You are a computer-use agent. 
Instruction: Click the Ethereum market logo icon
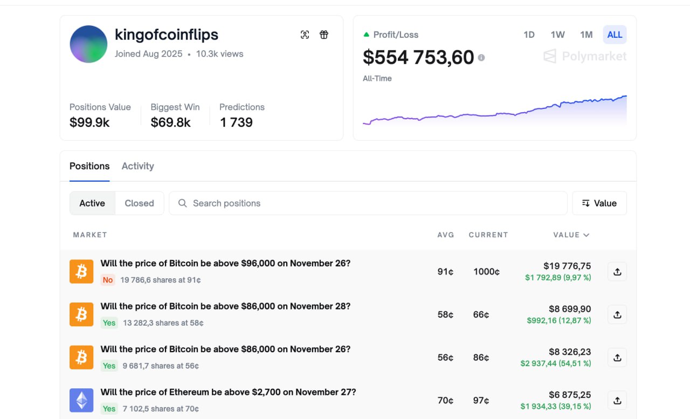coord(81,400)
